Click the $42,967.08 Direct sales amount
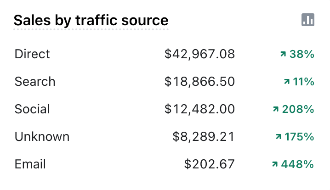Screen dimensions: 330x190 click(199, 54)
